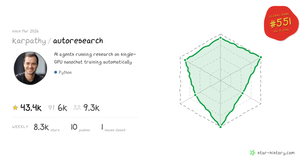Click the red Global Rank #551 badge

(281, 23)
